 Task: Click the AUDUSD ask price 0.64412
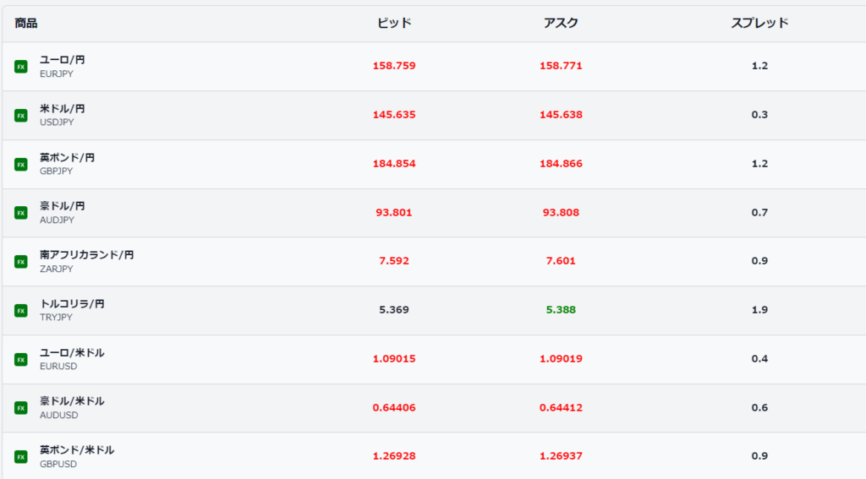pyautogui.click(x=561, y=407)
